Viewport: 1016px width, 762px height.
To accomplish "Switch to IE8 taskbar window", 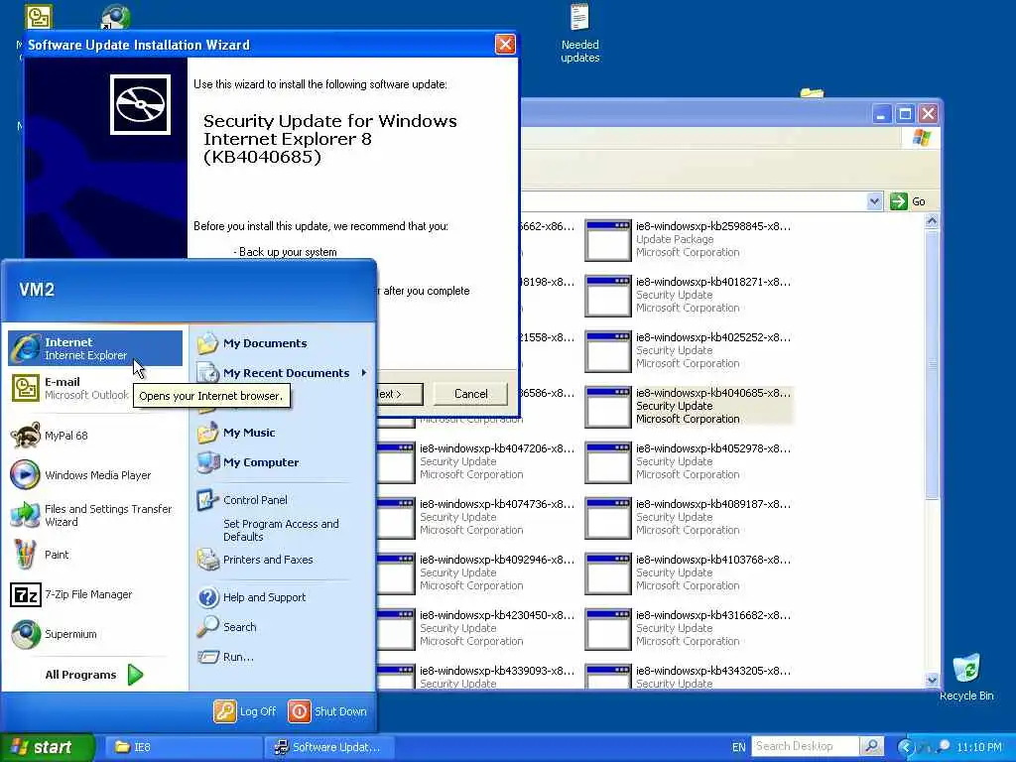I will point(184,747).
